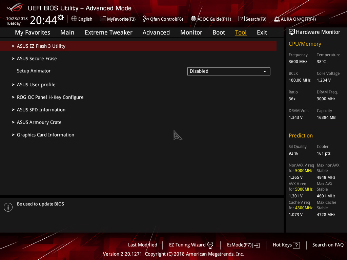Open the Exit tab
This screenshot has height=260, width=347.
click(262, 32)
